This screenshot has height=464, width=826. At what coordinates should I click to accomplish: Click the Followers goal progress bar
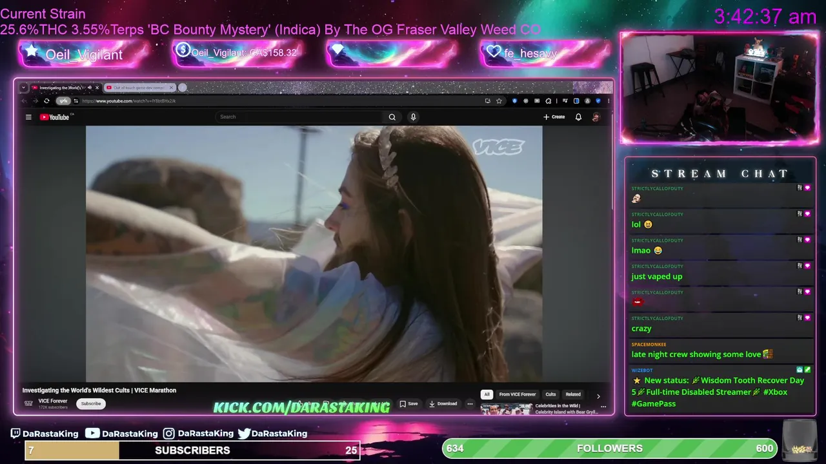(610, 449)
